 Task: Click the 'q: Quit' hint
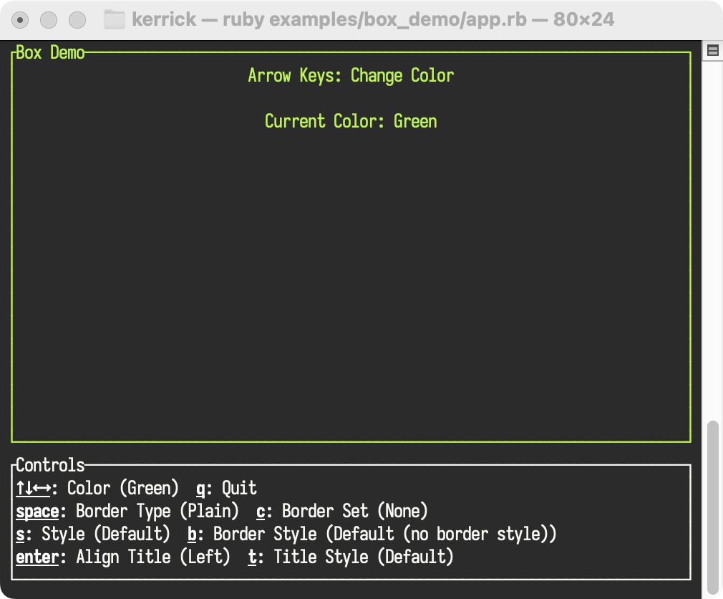coord(226,488)
